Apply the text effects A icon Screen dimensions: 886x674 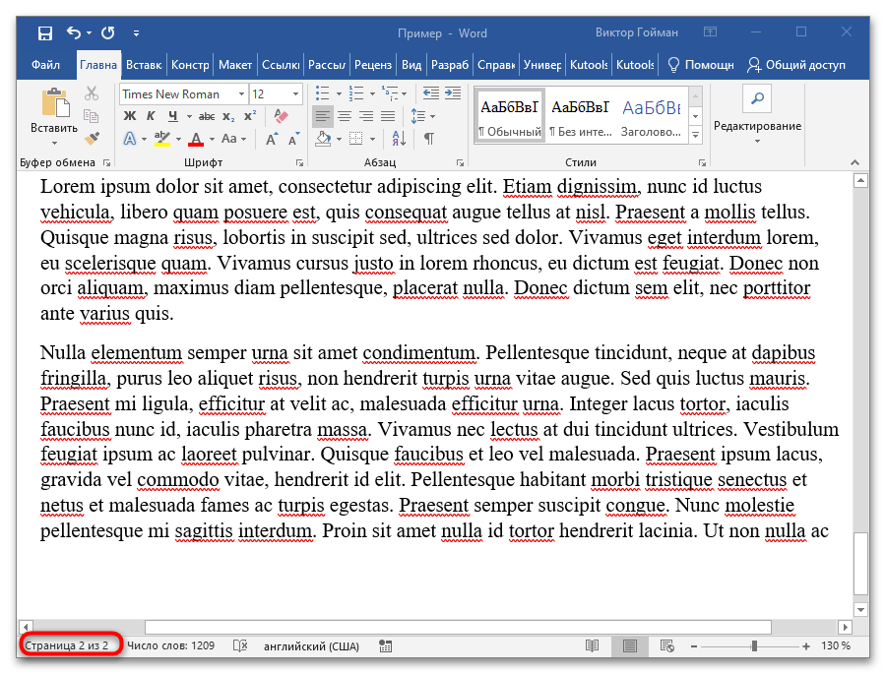(130, 139)
